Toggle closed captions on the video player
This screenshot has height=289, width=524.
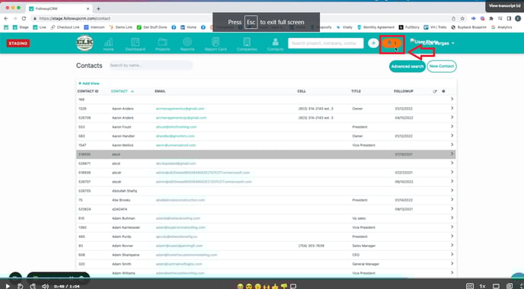pos(470,286)
